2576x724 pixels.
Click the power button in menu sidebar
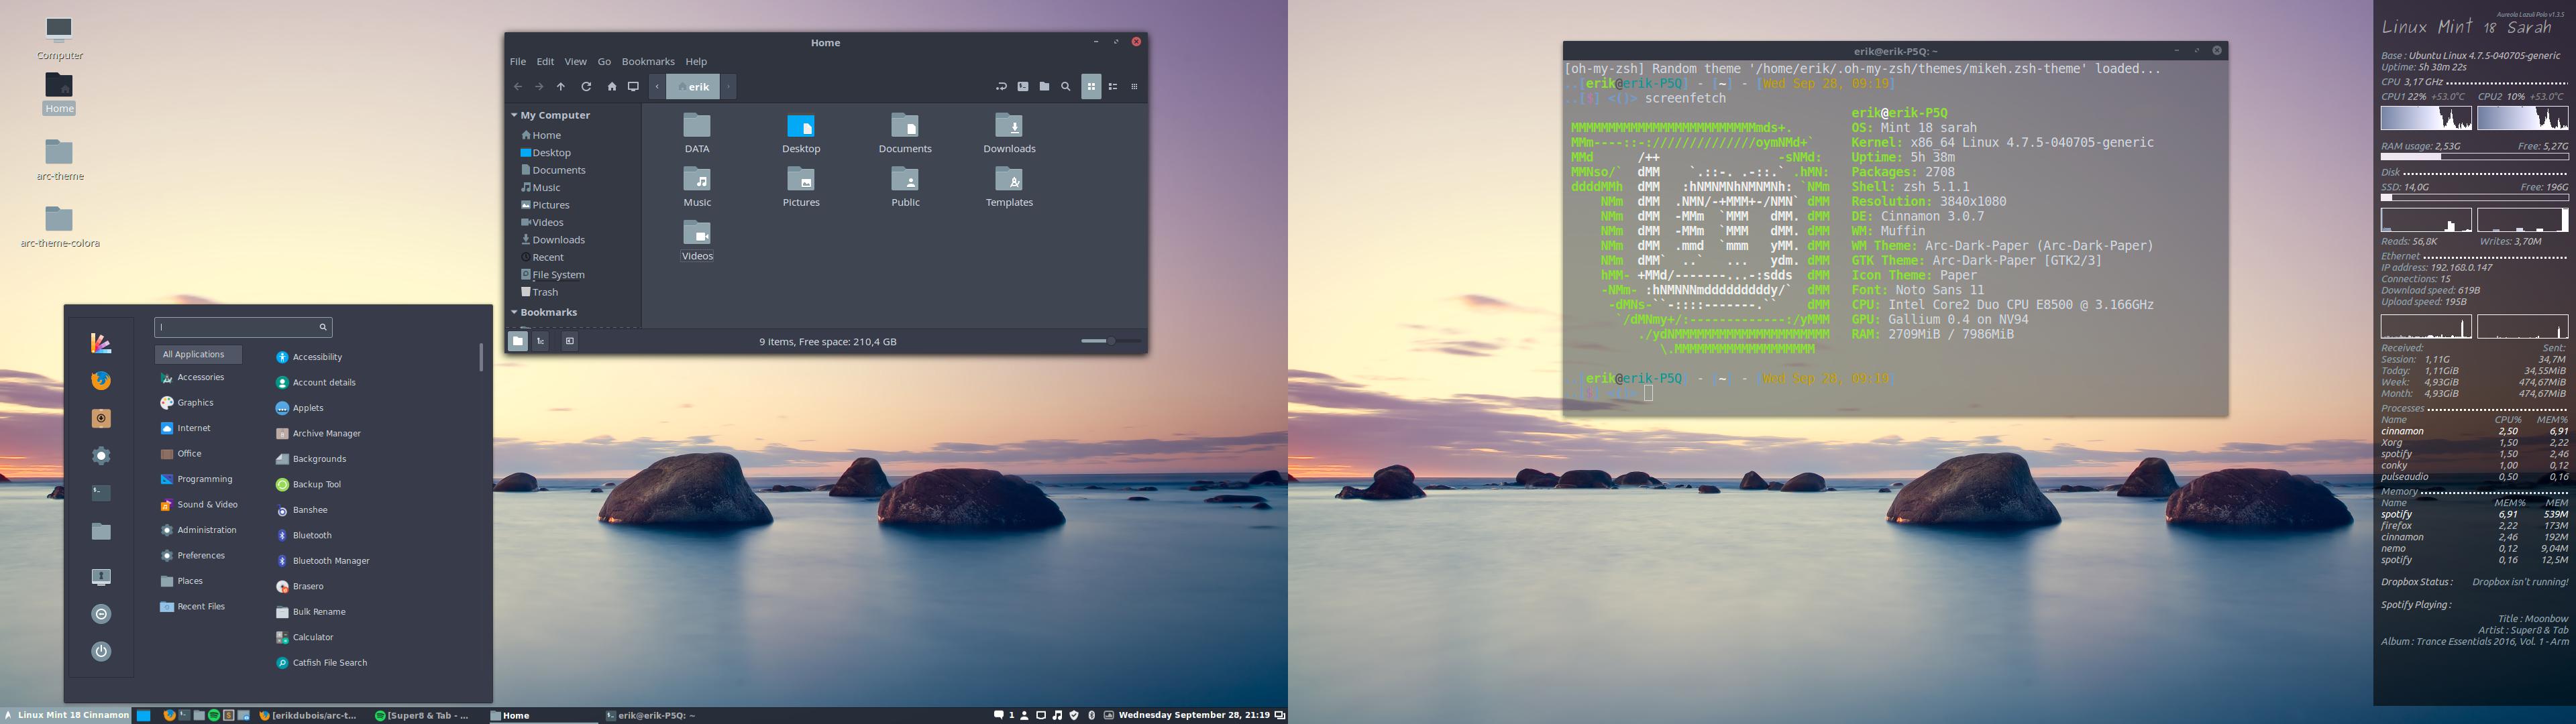click(101, 651)
